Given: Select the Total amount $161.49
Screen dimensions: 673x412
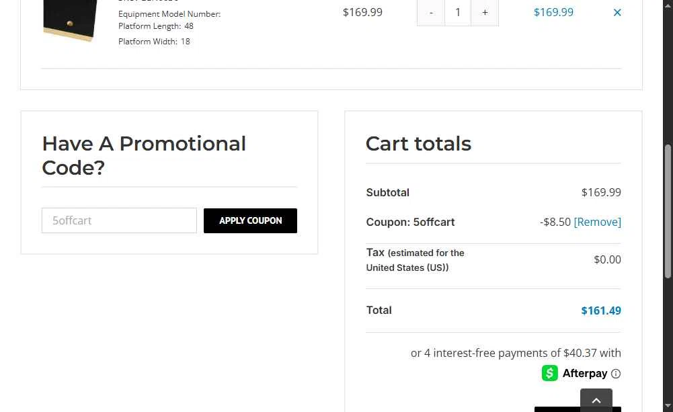Looking at the screenshot, I should pyautogui.click(x=601, y=311).
